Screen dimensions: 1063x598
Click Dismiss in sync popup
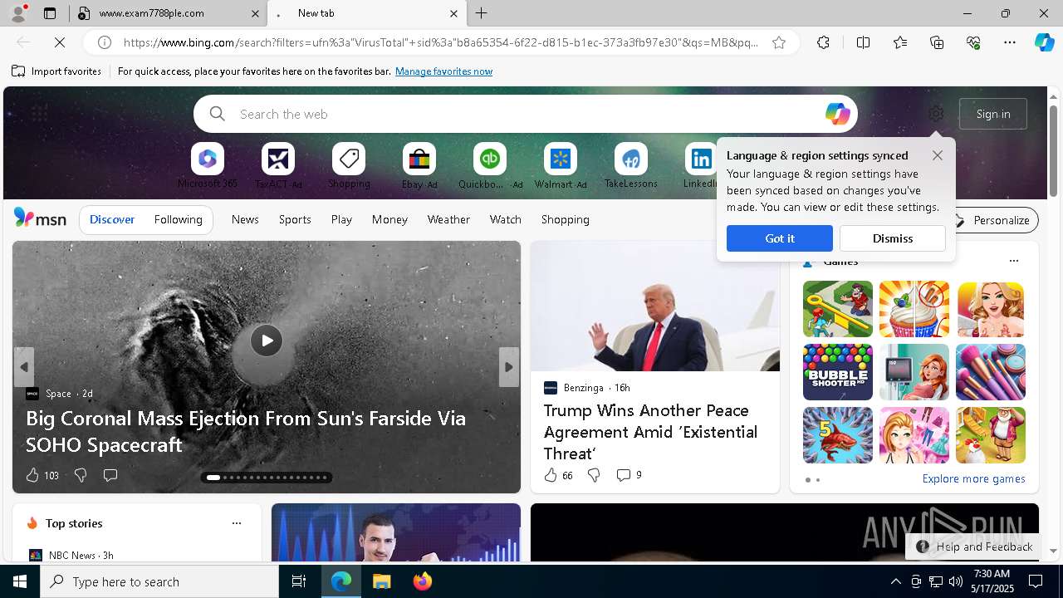click(893, 238)
